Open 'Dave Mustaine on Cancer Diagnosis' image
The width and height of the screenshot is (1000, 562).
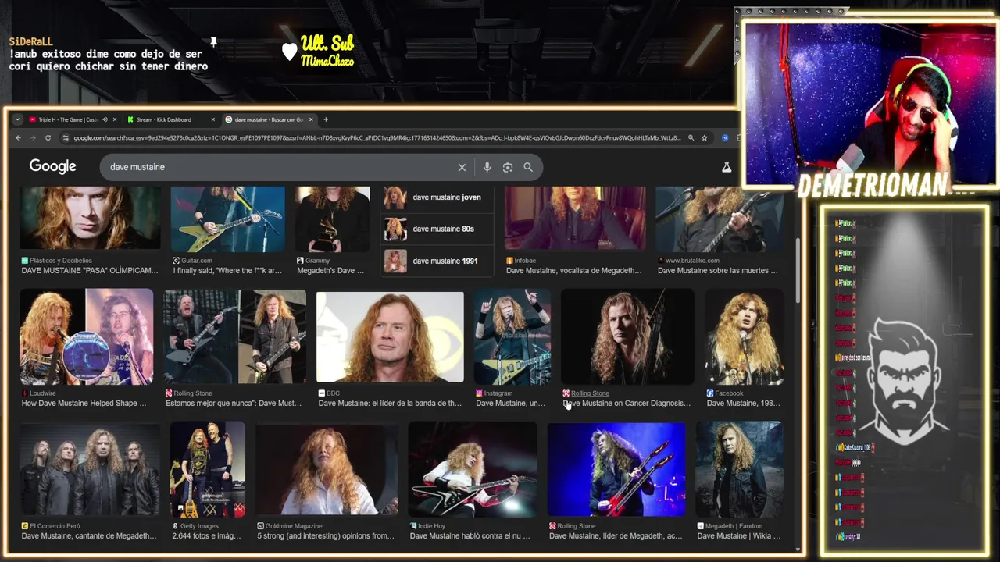pyautogui.click(x=627, y=336)
